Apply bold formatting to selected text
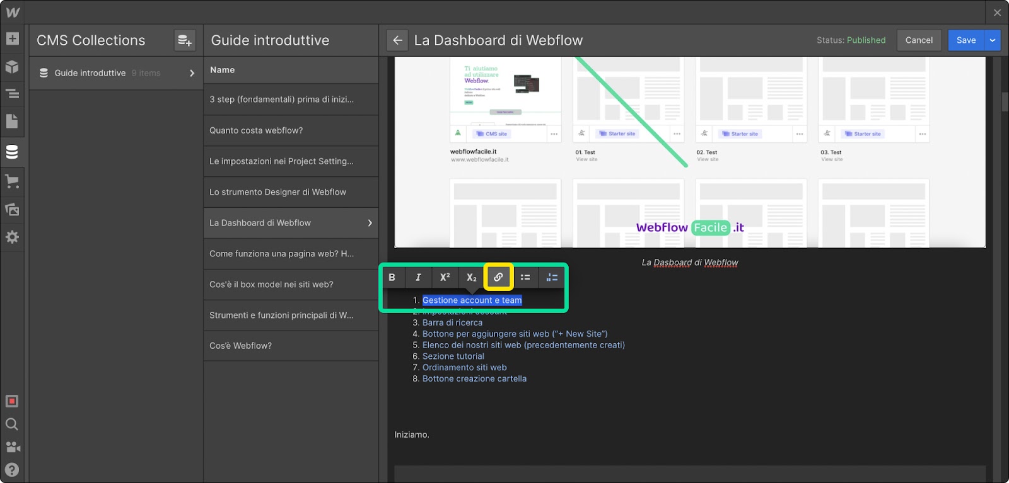Screen dimensions: 1009x483 click(x=392, y=277)
